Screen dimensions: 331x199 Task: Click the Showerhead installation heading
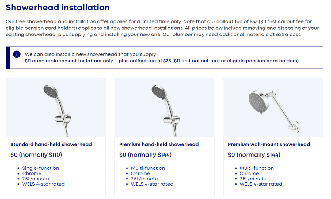tap(58, 8)
